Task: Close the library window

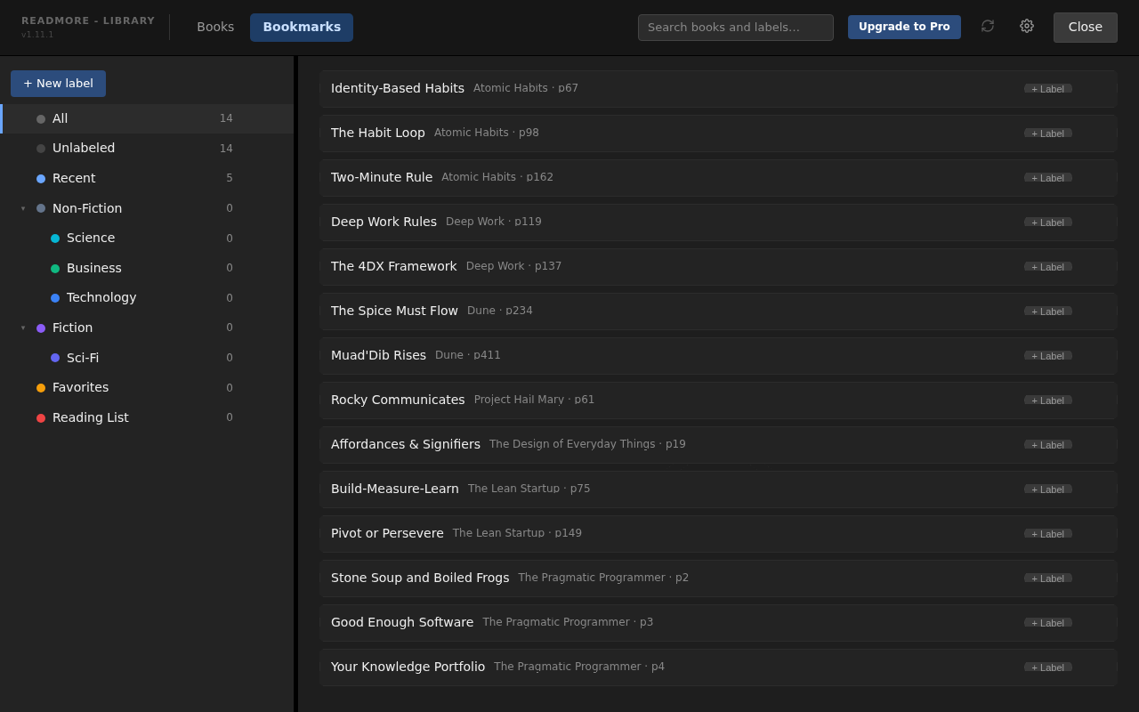Action: [x=1086, y=28]
